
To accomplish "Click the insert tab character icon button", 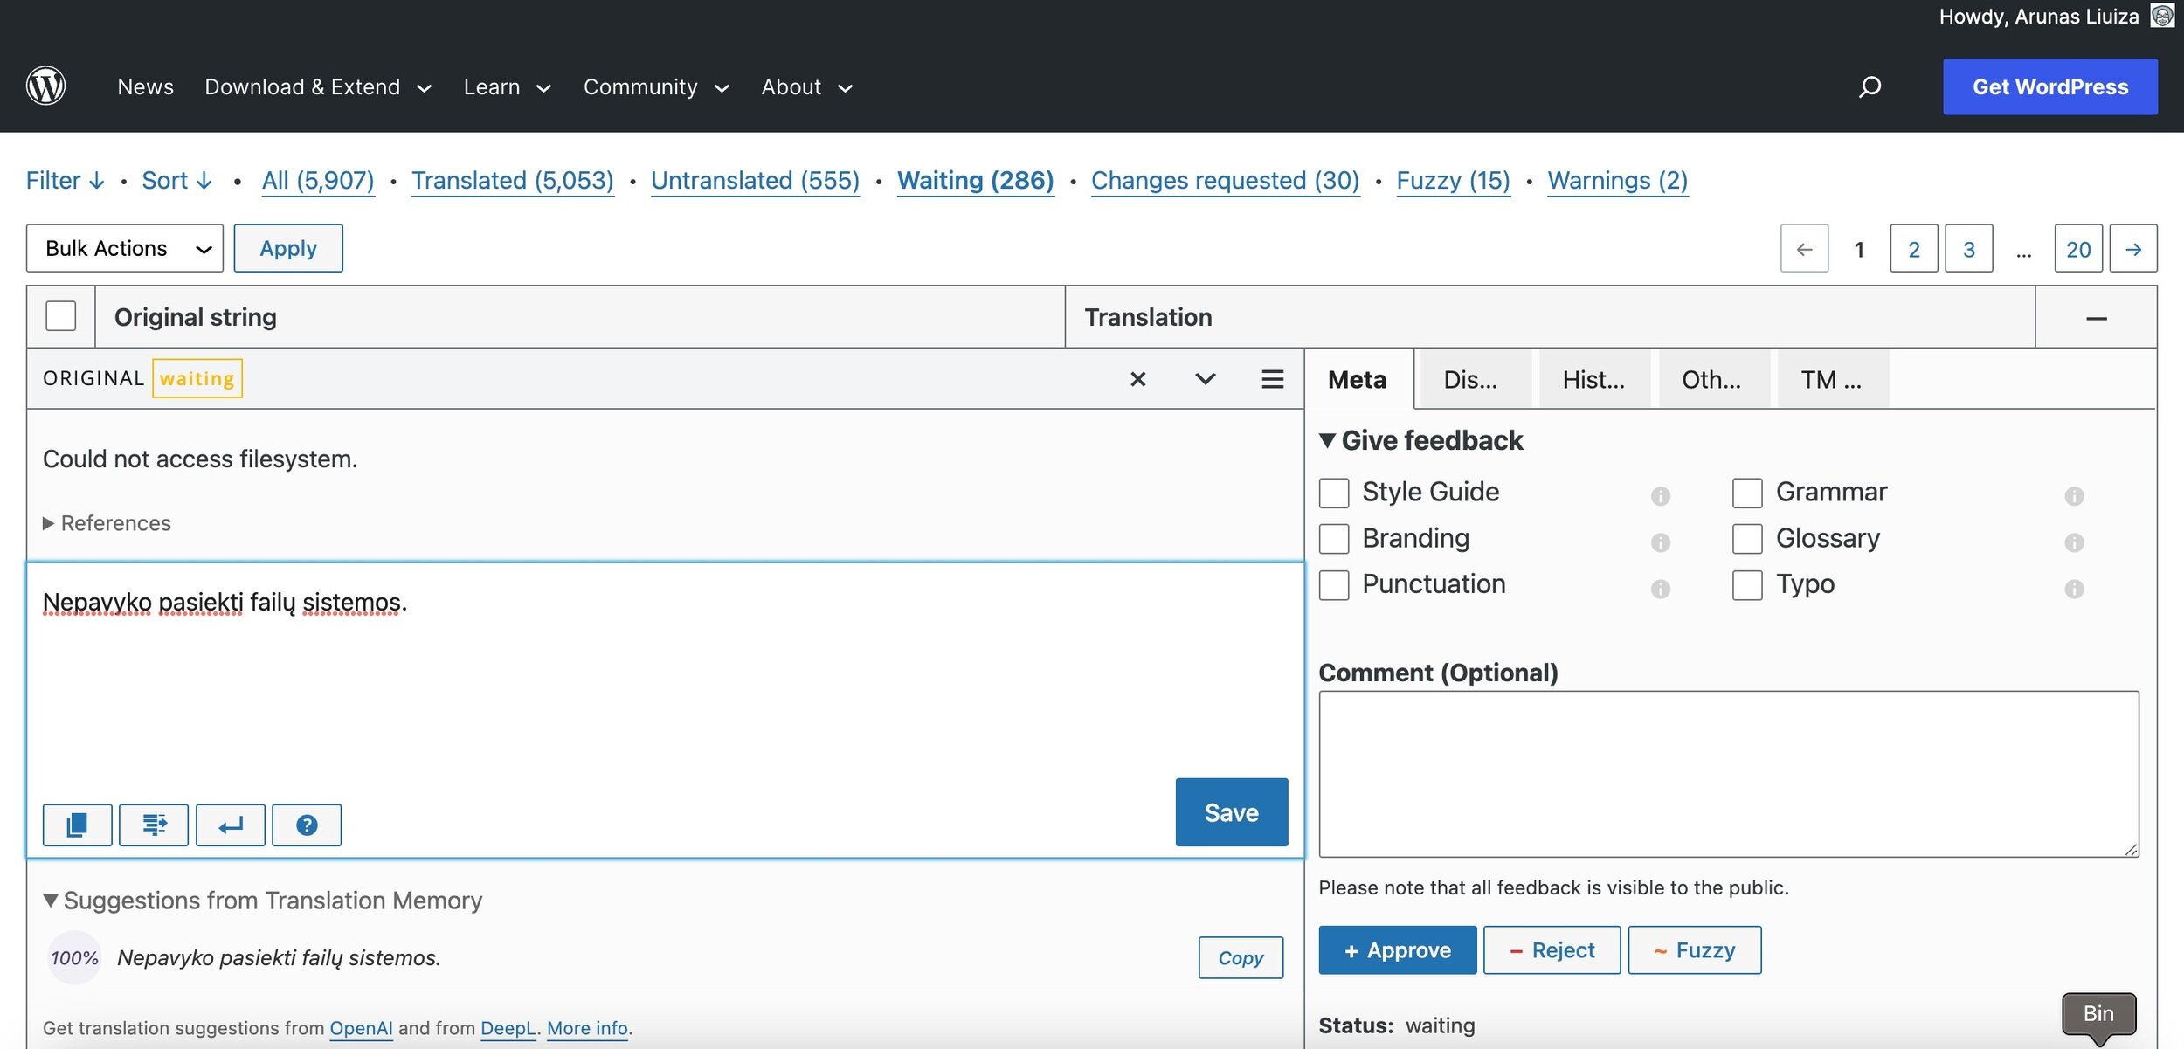I will tap(154, 825).
